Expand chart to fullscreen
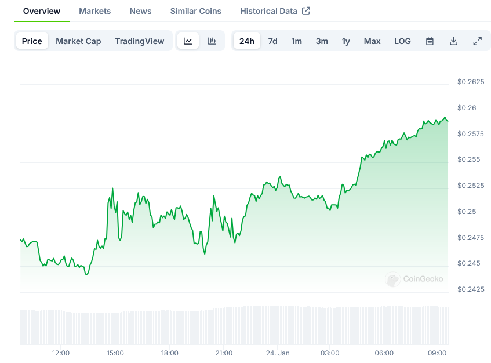The height and width of the screenshot is (363, 491). 477,41
